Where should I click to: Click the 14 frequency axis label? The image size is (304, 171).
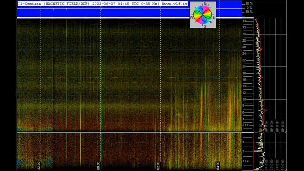244,86
